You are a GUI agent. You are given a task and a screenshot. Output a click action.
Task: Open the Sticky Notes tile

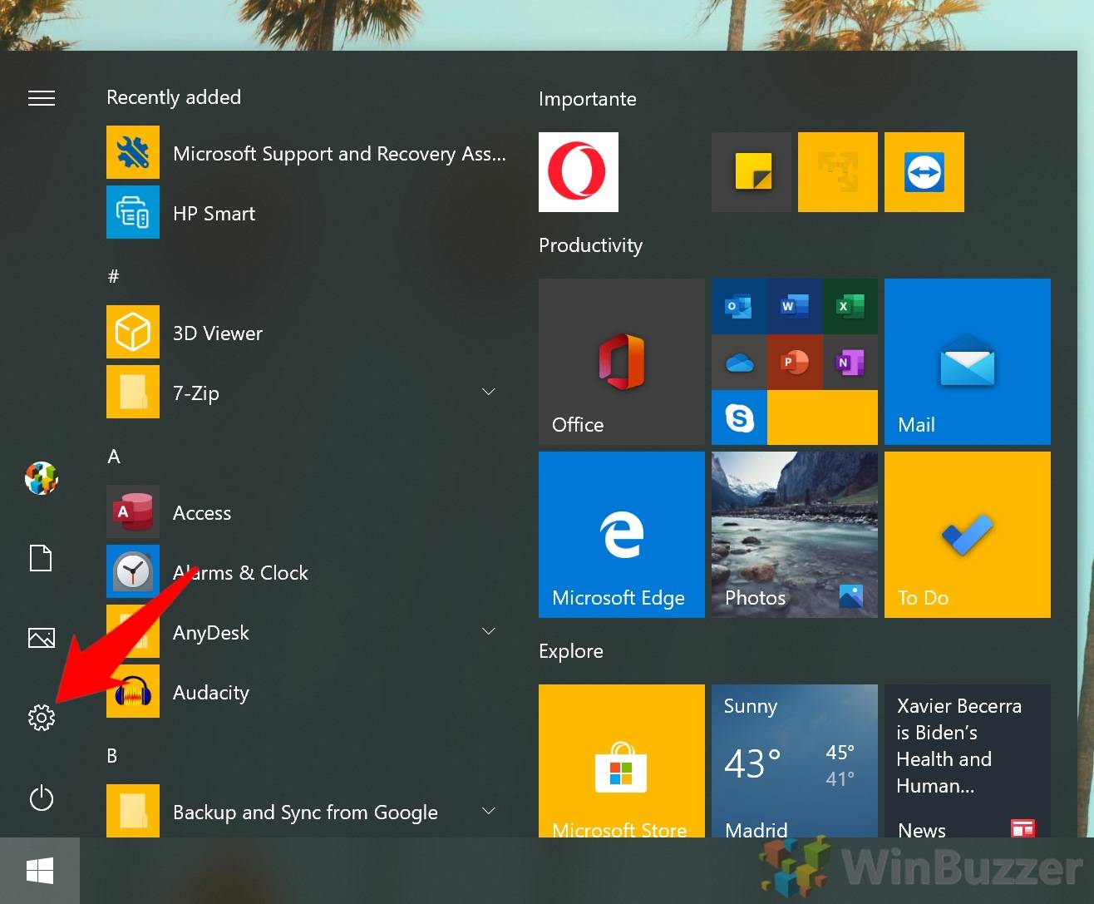(752, 172)
